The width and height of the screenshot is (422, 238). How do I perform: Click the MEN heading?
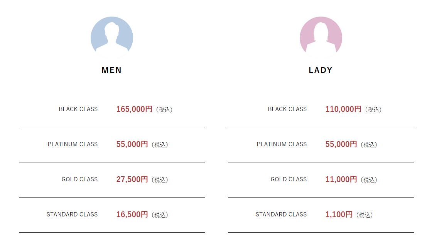pos(111,70)
